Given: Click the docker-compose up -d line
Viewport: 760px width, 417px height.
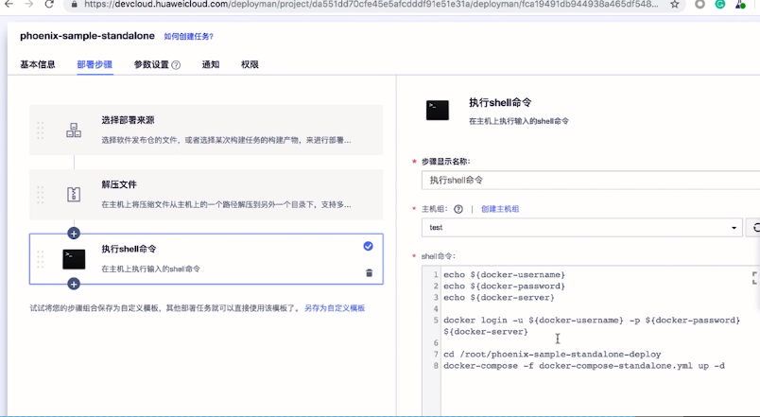Looking at the screenshot, I should coord(584,366).
